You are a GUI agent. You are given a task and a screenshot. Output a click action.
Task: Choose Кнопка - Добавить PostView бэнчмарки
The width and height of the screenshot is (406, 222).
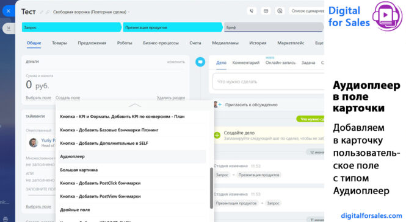click(x=132, y=196)
